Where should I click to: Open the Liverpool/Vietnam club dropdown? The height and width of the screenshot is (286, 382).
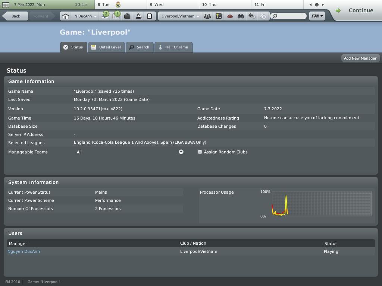(x=180, y=16)
